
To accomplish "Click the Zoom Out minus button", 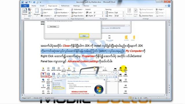I will [x=150, y=98].
